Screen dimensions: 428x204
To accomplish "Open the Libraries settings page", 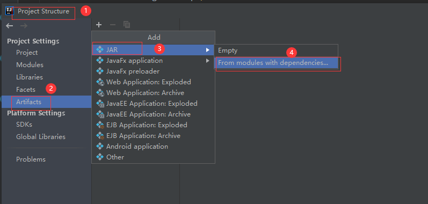I will tap(30, 77).
